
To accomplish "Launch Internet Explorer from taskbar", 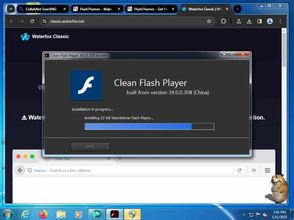I will coord(26,214).
